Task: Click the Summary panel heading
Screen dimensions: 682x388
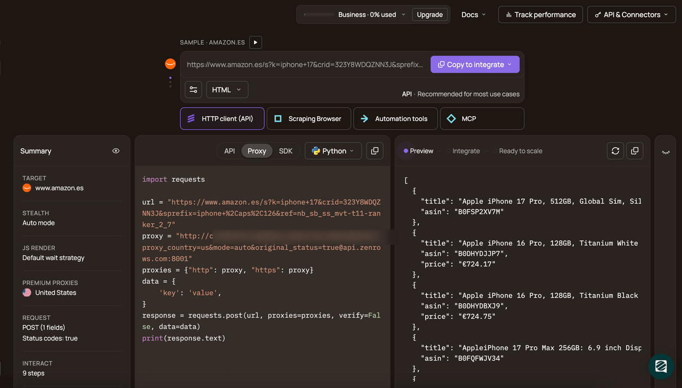Action: tap(36, 151)
